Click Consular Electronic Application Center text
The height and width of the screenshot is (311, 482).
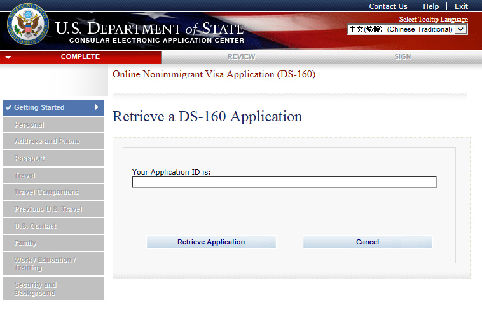(157, 41)
